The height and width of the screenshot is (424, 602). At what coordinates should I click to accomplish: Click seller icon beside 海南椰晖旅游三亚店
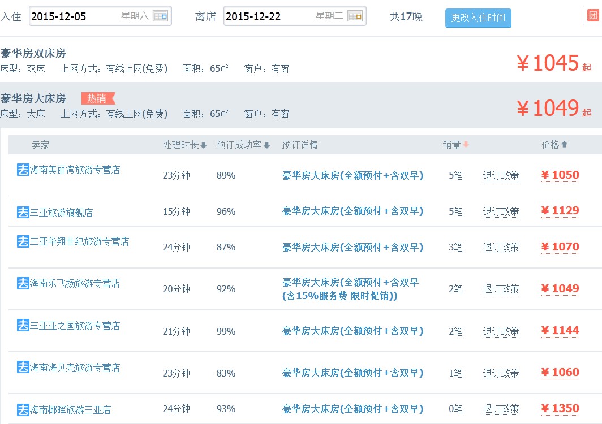(x=23, y=409)
